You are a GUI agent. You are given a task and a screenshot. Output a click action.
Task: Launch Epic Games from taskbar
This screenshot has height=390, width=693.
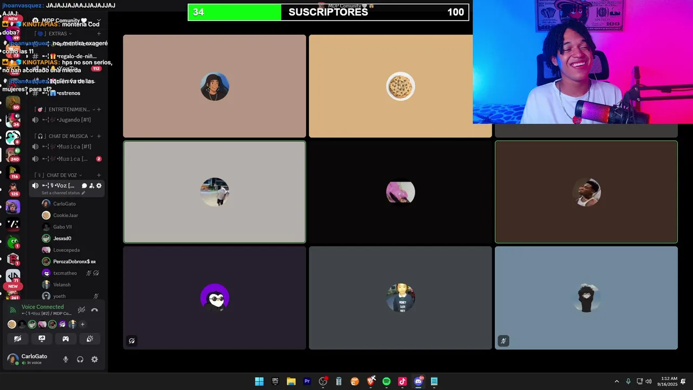pyautogui.click(x=275, y=381)
